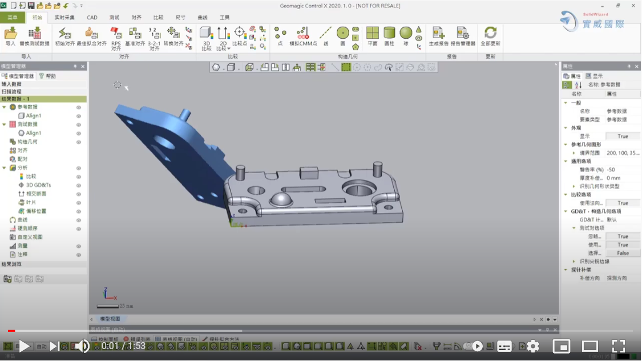The image size is (642, 361).
Task: Open video settings gear
Action: pos(533,346)
